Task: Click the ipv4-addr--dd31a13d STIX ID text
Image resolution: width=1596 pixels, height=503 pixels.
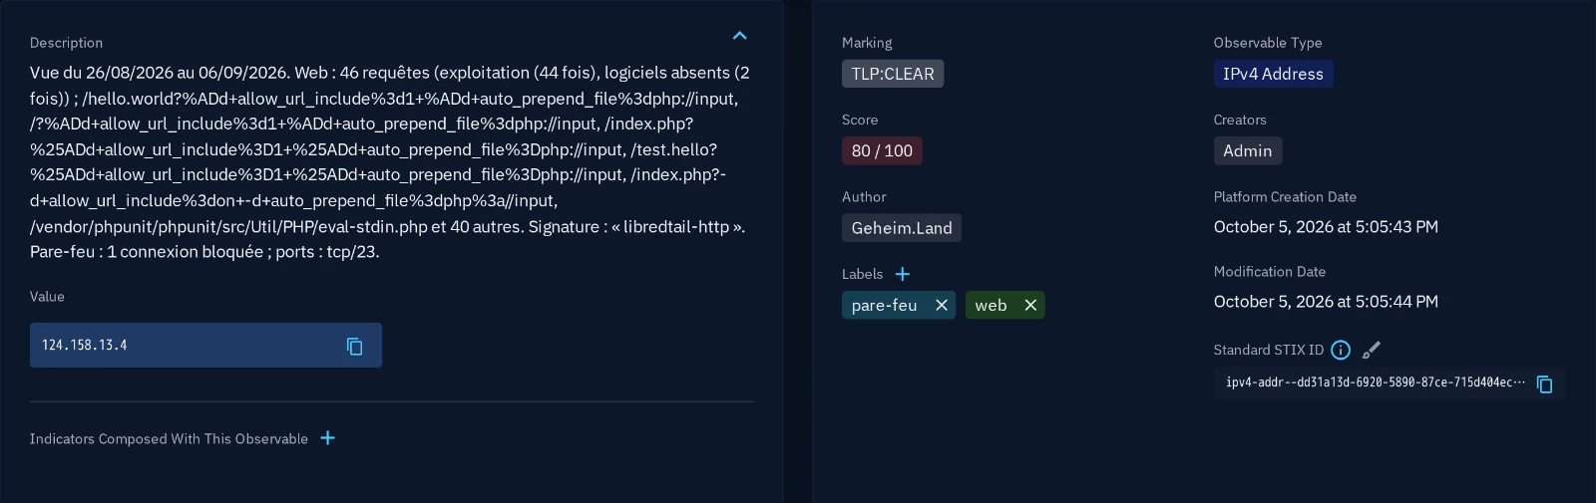Action: click(x=1376, y=382)
